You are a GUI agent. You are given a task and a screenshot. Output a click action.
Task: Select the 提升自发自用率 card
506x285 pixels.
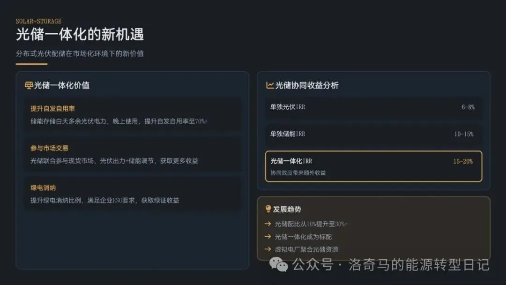click(x=133, y=114)
